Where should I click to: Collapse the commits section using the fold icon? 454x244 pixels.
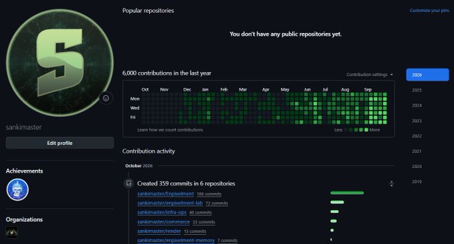[x=391, y=183]
